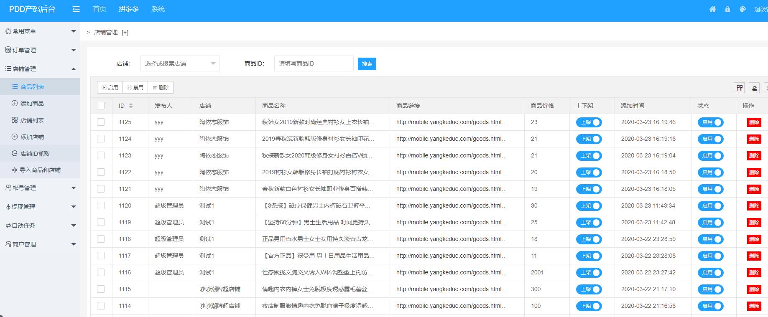
Task: Open the theme palette icon
Action: tap(742, 9)
